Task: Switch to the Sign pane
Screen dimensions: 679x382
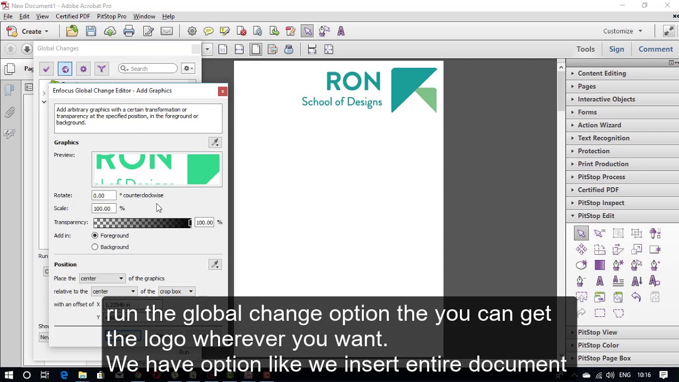Action: (616, 49)
